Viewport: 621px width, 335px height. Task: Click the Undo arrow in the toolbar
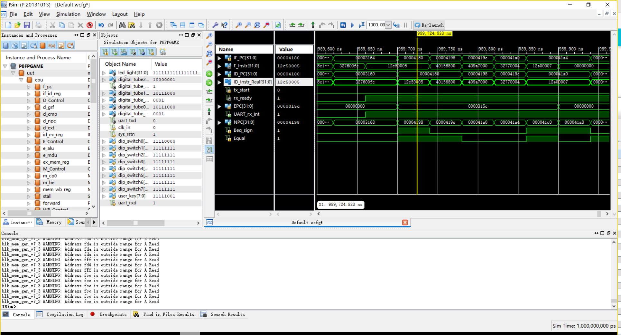(101, 25)
